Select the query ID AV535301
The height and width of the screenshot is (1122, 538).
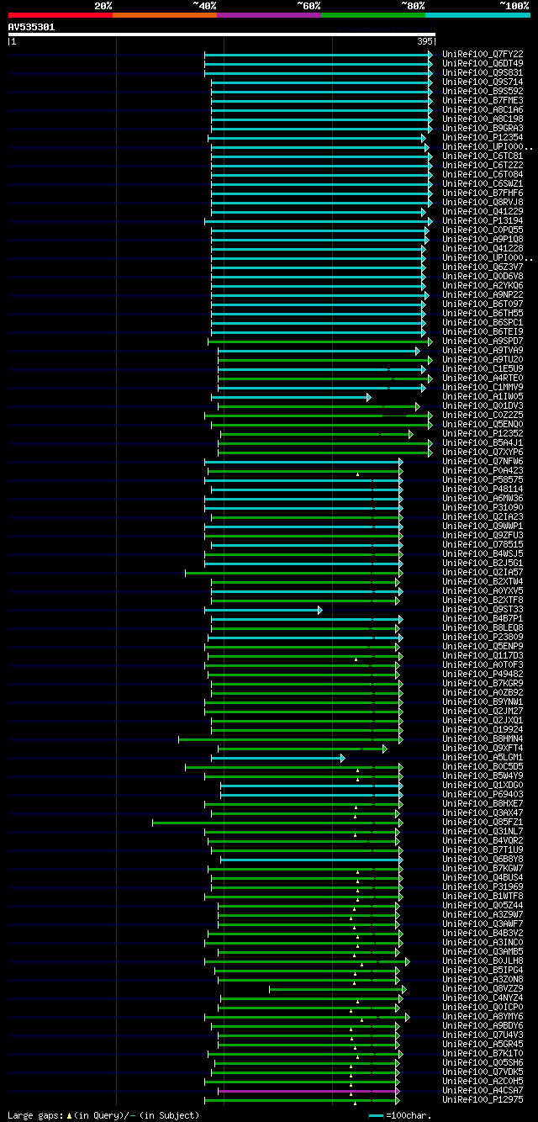(31, 27)
